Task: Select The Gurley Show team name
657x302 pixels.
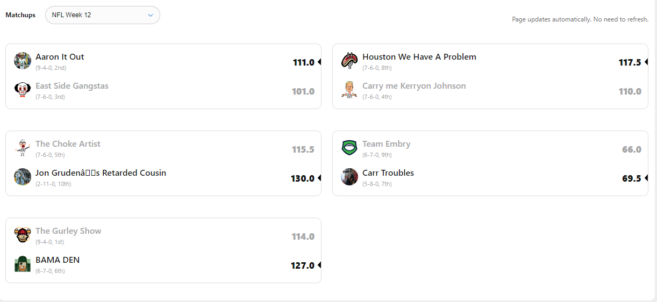Action: point(68,231)
